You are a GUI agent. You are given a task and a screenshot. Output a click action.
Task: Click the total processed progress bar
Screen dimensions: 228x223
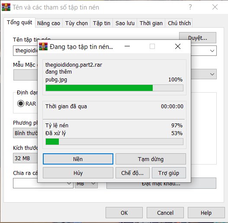(115, 142)
